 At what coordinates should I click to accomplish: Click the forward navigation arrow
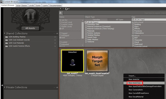tap(63, 9)
